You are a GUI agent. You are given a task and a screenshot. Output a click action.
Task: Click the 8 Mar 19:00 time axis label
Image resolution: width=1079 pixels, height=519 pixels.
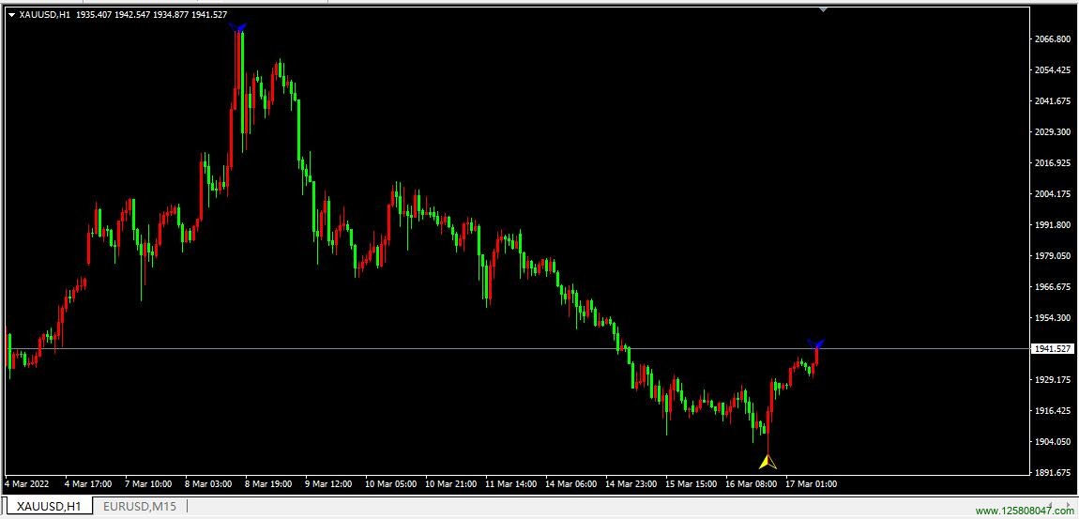267,484
